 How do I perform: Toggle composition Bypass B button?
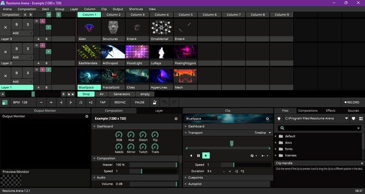click(x=31, y=15)
